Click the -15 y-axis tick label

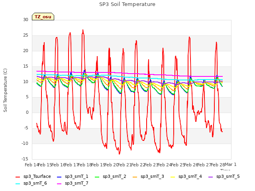(25, 159)
